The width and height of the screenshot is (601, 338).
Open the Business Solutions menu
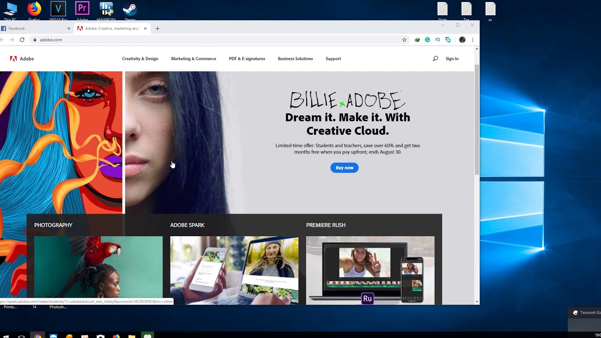point(295,59)
